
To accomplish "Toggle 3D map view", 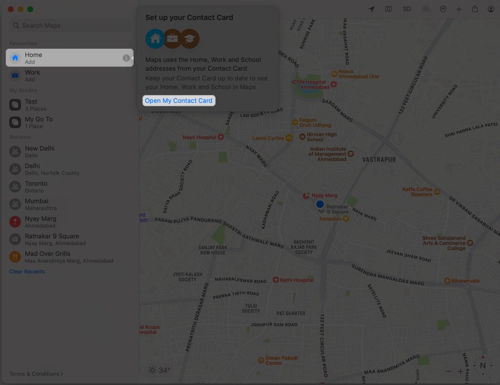I will pyautogui.click(x=406, y=9).
